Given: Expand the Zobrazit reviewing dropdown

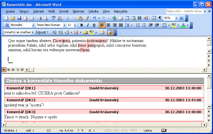Looking at the screenshot, I should pos(42,32).
